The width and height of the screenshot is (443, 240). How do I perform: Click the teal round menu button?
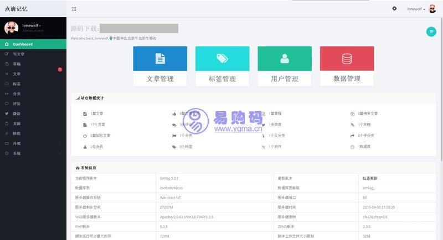[431, 32]
